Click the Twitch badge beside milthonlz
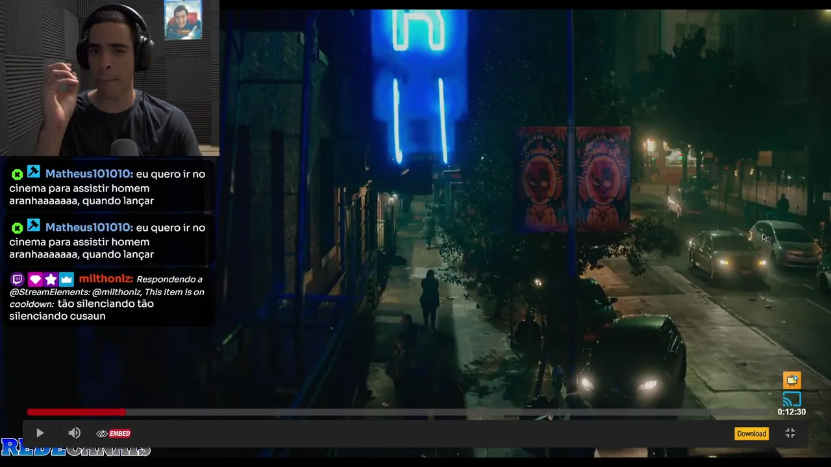The image size is (831, 467). (18, 280)
